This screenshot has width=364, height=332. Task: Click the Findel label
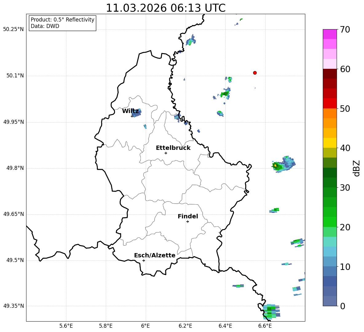point(188,216)
